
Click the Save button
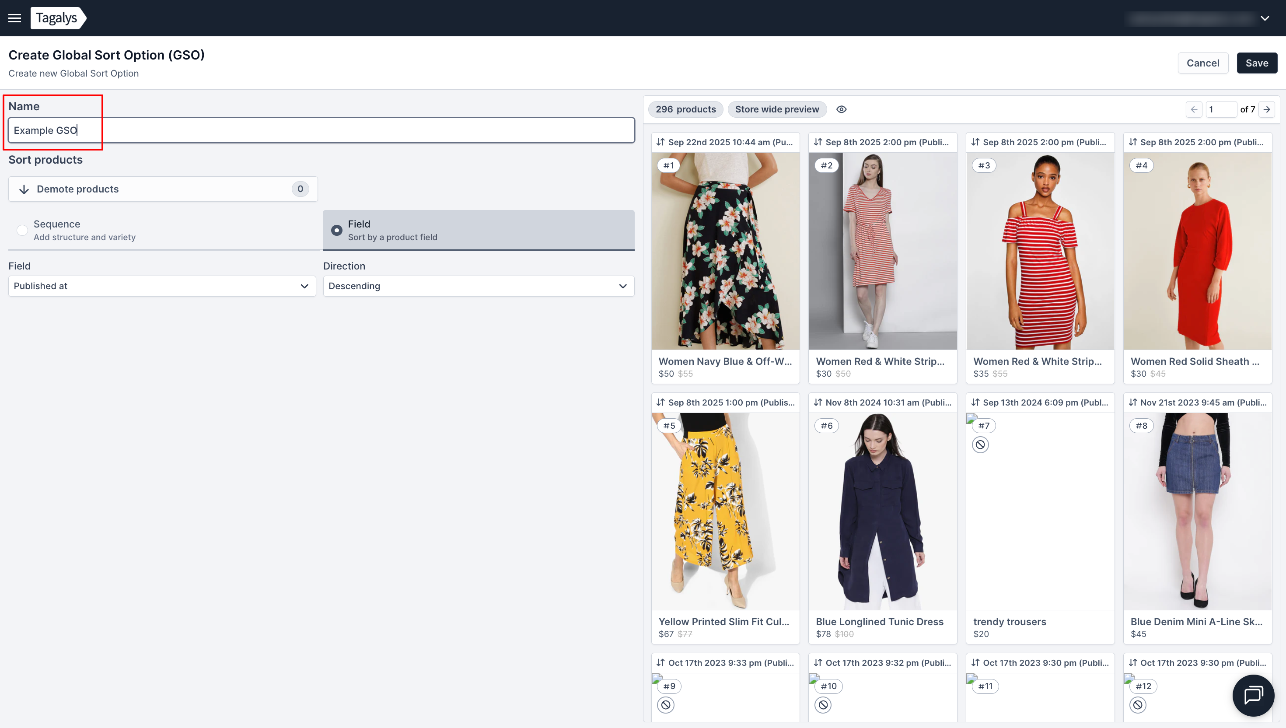click(x=1257, y=63)
